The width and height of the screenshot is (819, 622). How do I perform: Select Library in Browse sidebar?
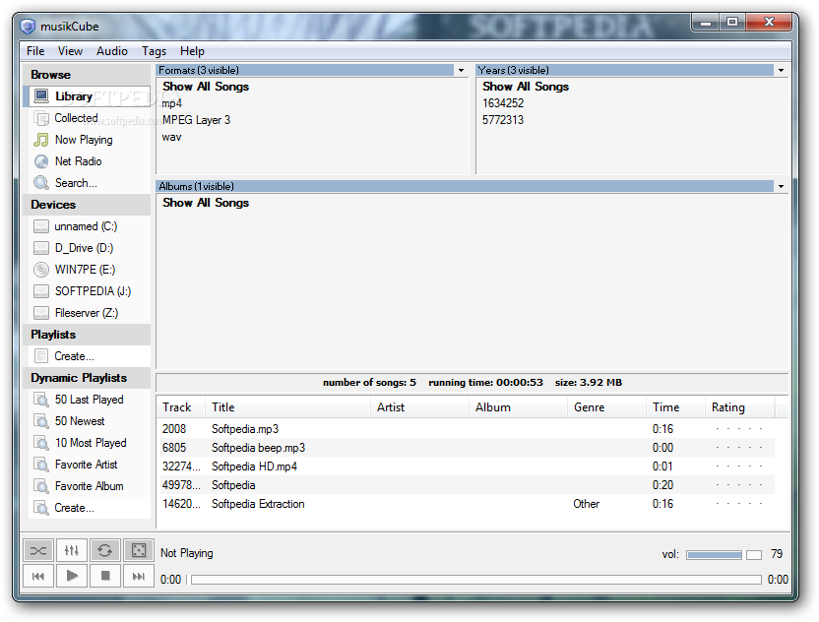tap(87, 96)
